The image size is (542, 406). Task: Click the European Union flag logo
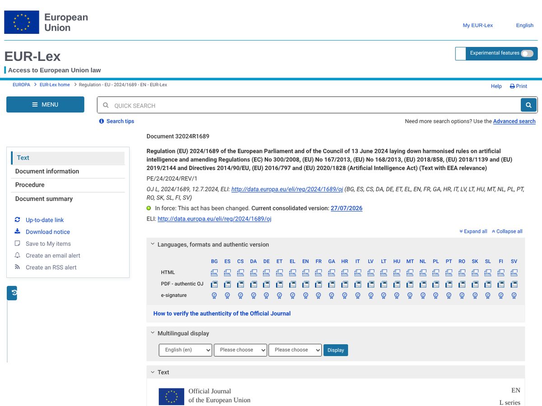click(22, 22)
